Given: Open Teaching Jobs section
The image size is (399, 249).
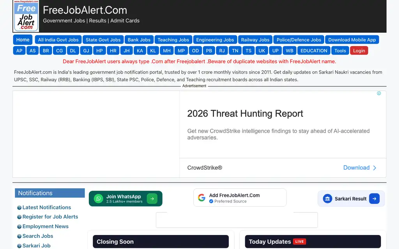Looking at the screenshot, I should pos(173,40).
